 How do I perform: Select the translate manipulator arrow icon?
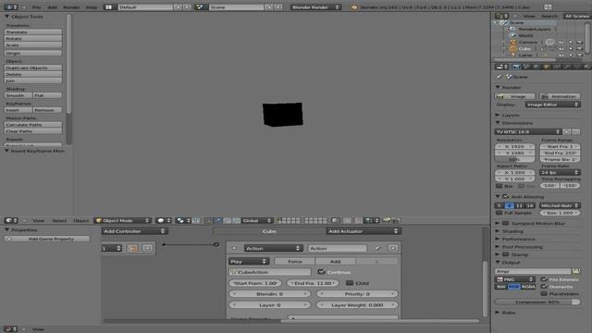(218, 220)
